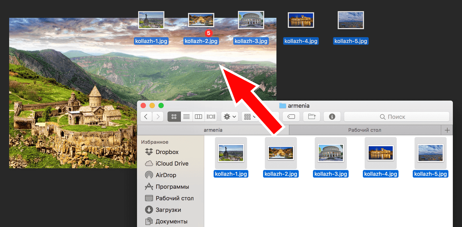The image size is (462, 227).
Task: Click the Dropbox sidebar icon
Action: pyautogui.click(x=149, y=152)
